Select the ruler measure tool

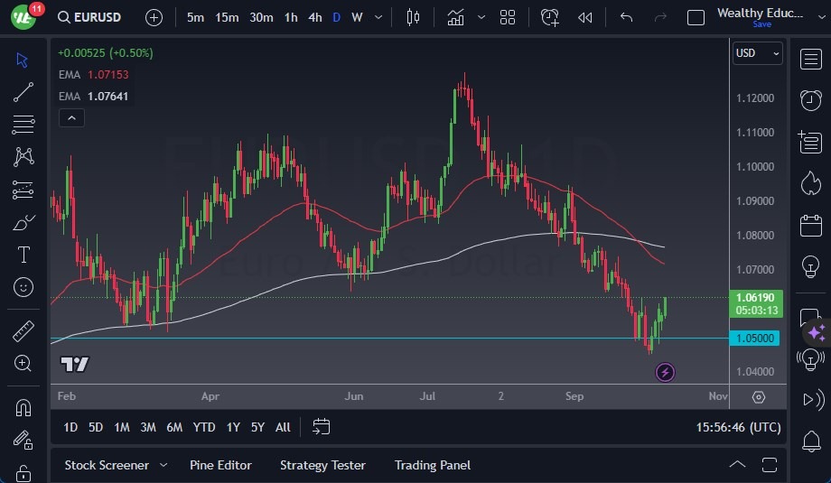click(x=23, y=331)
